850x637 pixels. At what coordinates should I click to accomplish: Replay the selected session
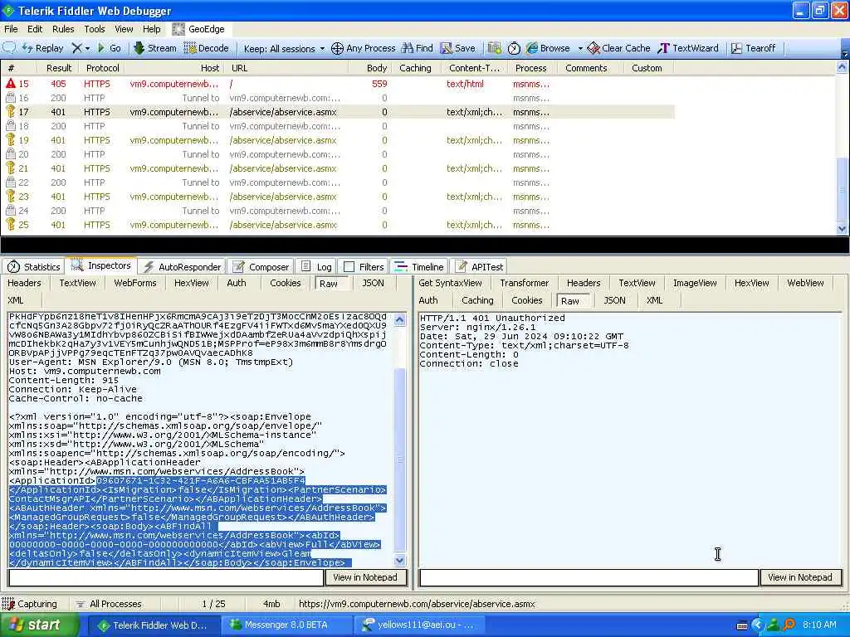click(x=43, y=47)
